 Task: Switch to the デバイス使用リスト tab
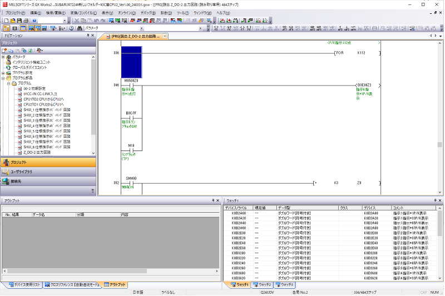click(x=24, y=284)
